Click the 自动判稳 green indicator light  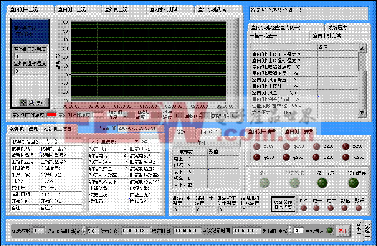[x=330, y=231]
